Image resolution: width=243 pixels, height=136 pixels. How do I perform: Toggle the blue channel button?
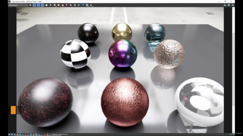(x=42, y=5)
